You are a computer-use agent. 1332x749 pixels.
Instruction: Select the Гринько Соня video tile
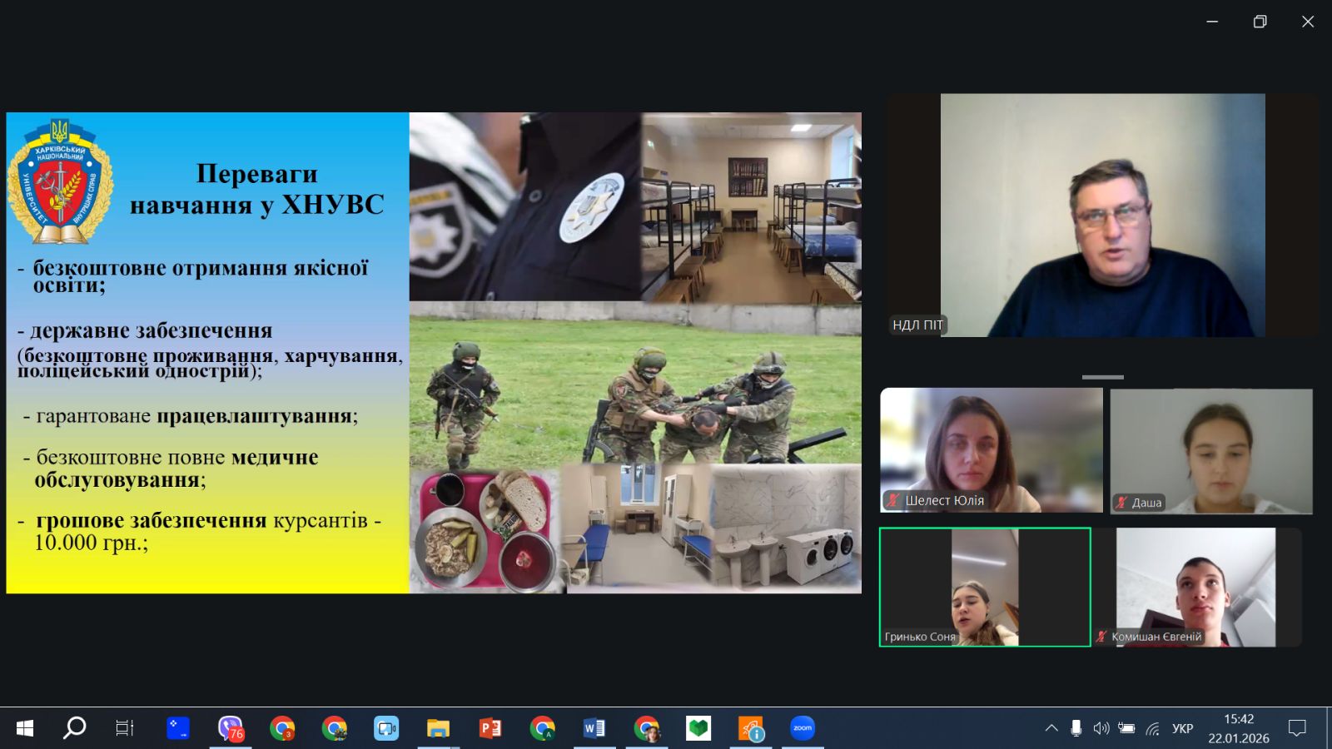(x=985, y=587)
